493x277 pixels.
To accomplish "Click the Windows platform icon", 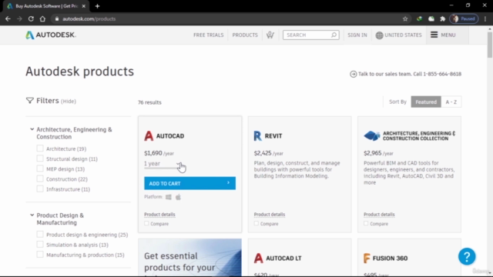I will pos(169,197).
